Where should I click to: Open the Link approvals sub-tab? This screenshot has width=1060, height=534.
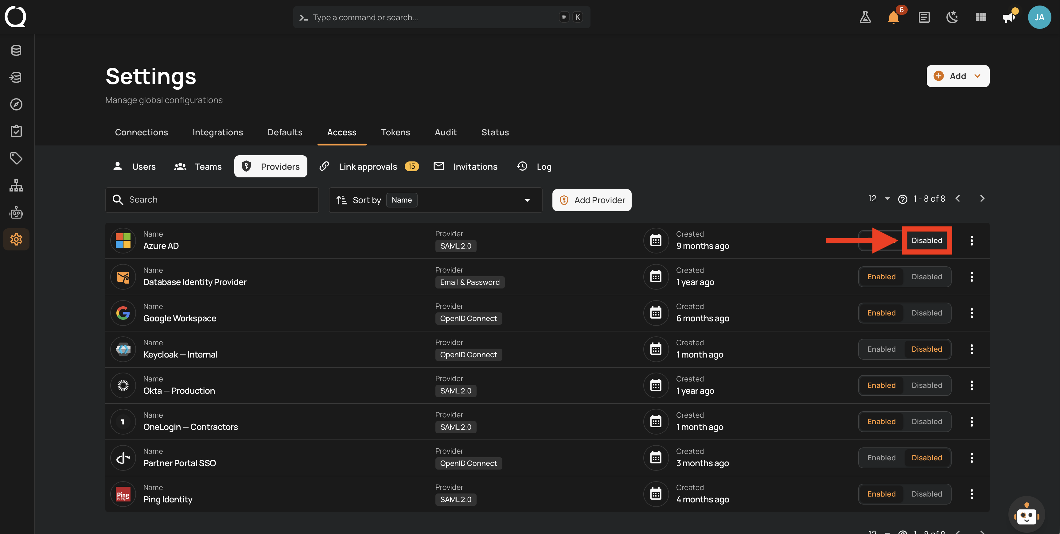point(369,167)
